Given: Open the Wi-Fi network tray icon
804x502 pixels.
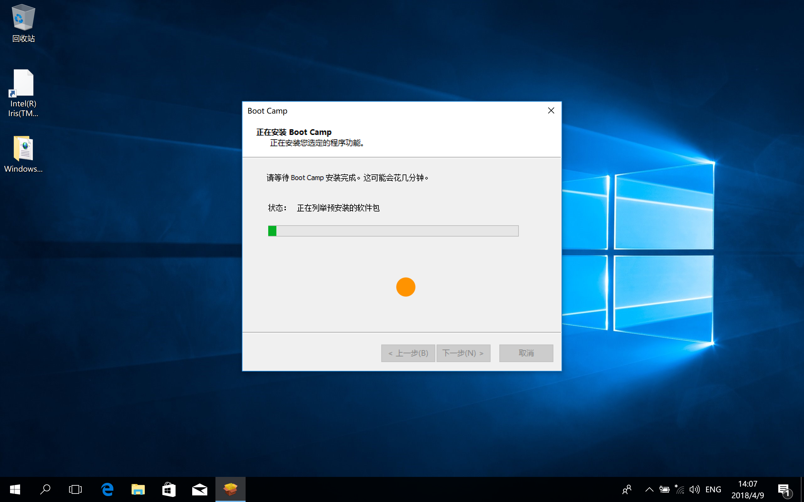Looking at the screenshot, I should (680, 489).
